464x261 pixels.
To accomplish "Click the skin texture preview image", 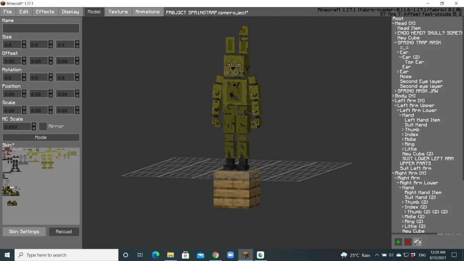I will point(41,186).
